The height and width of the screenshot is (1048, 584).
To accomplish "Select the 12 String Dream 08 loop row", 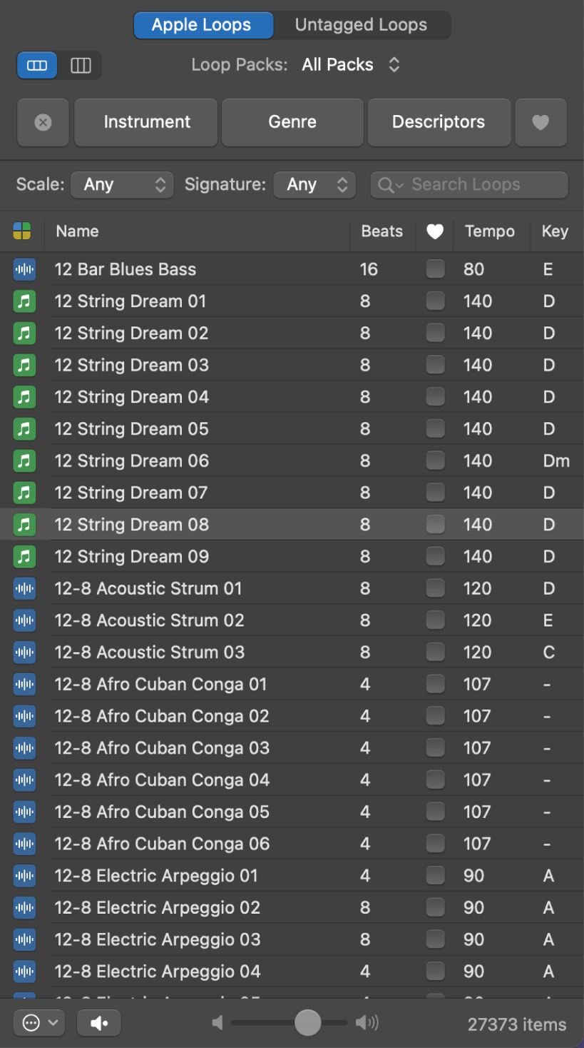I will point(292,525).
